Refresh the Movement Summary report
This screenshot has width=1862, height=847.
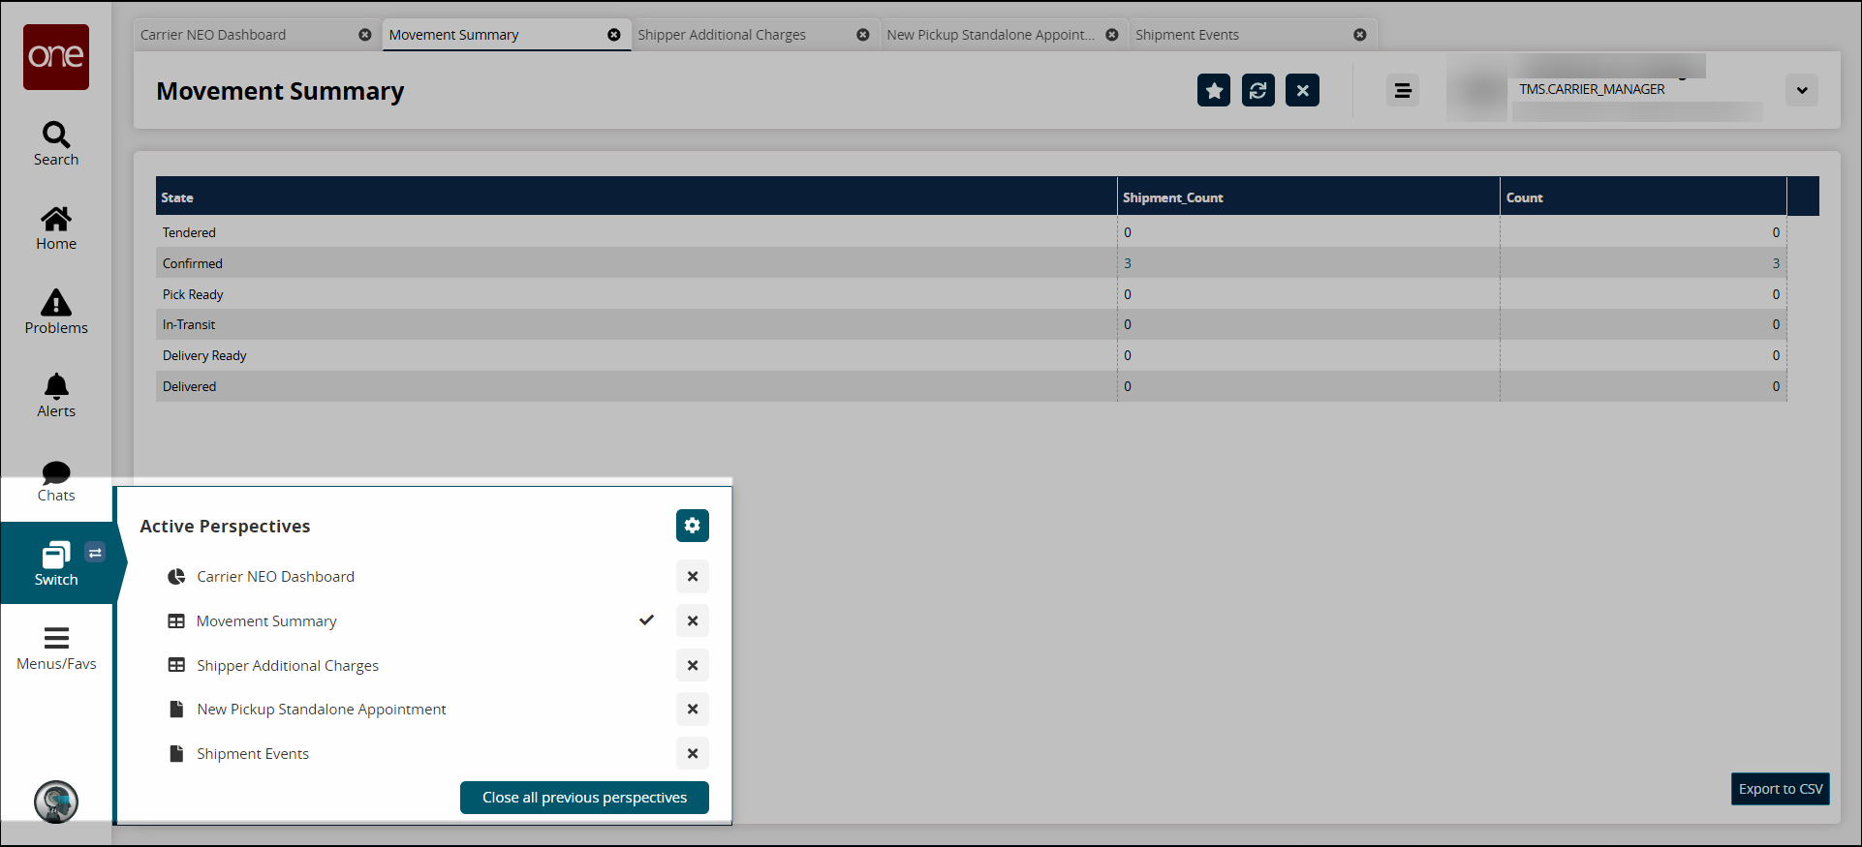point(1258,90)
